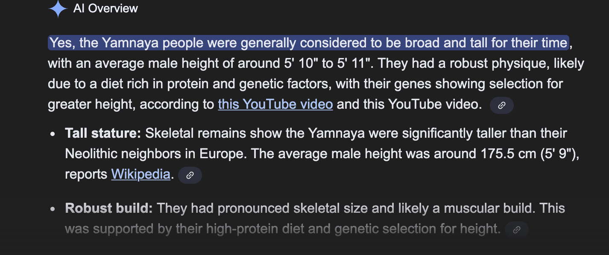The image size is (609, 255).
Task: Click the bold "Tall stature:" heading
Action: pyautogui.click(x=103, y=133)
